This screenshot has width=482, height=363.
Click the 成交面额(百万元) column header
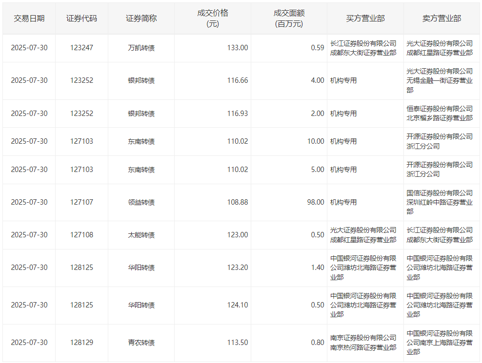(289, 19)
